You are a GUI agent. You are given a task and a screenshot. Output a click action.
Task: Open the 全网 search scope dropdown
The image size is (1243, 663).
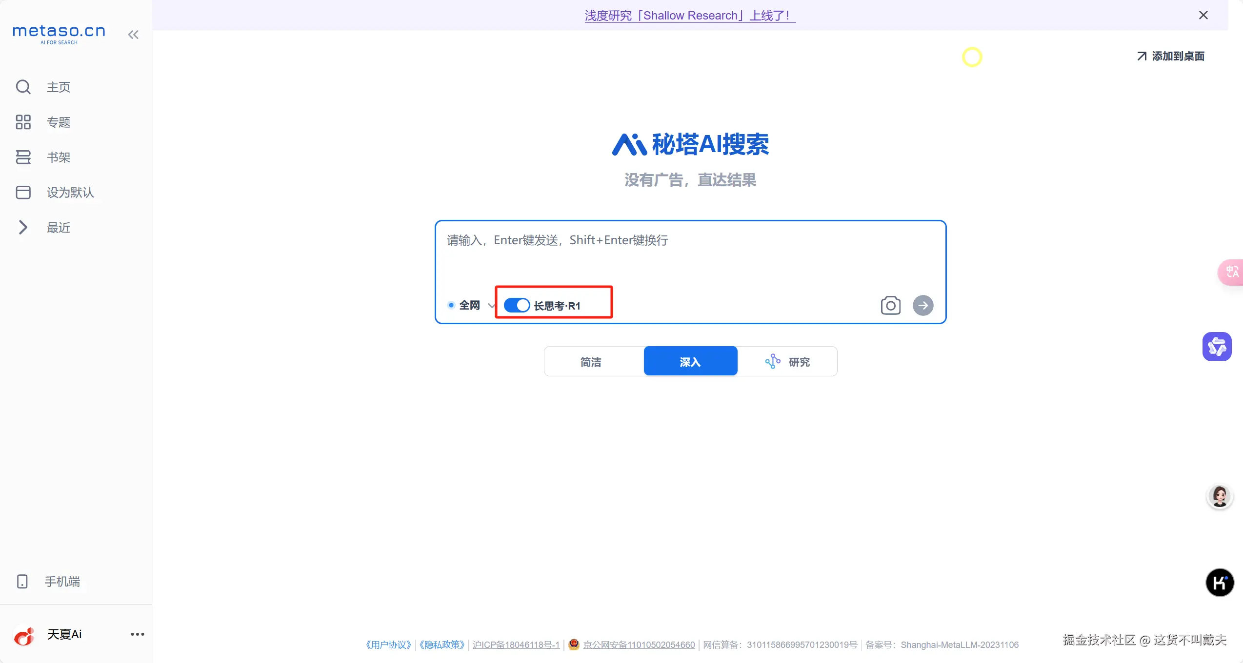click(470, 306)
